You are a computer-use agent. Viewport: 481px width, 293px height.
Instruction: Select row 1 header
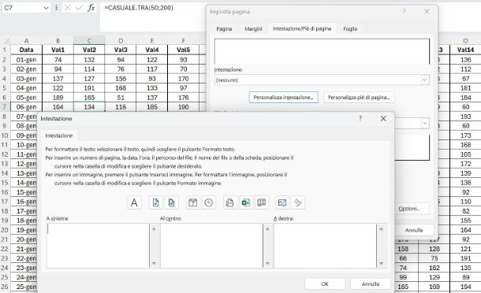click(x=5, y=50)
